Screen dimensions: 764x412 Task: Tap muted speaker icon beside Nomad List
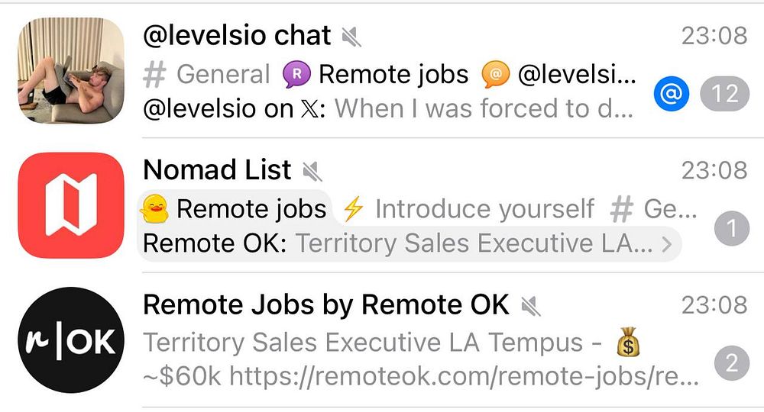[x=311, y=169]
